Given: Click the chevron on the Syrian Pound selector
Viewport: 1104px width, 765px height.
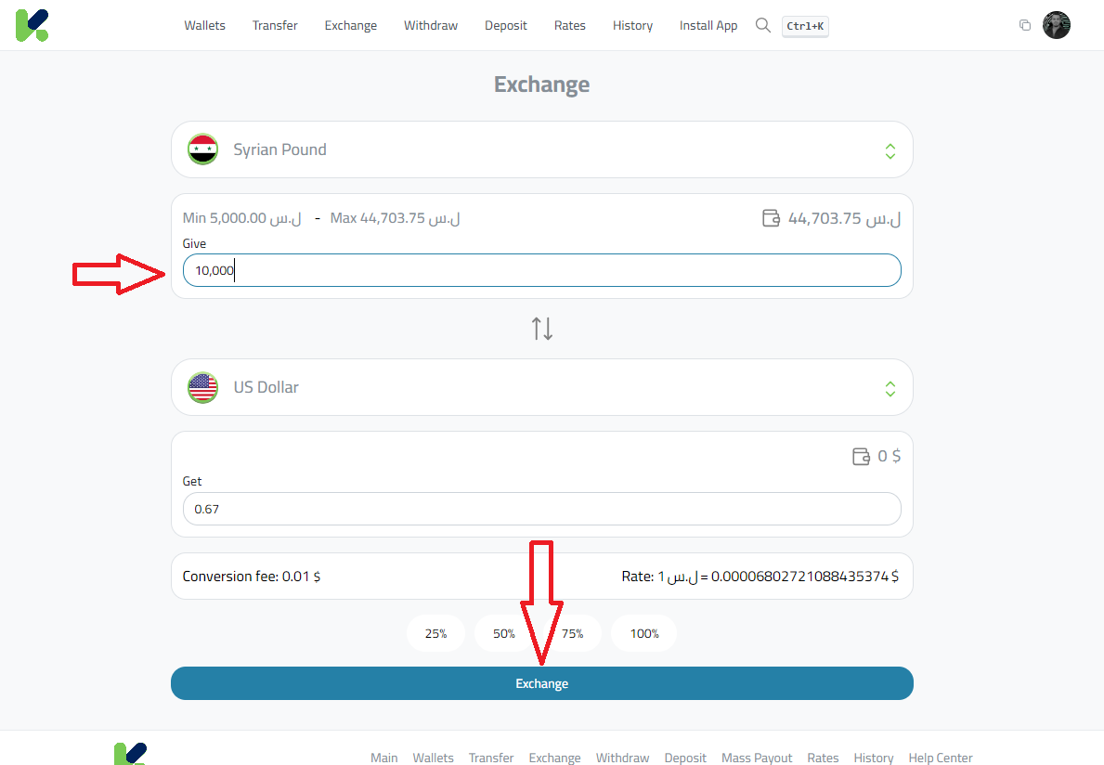Looking at the screenshot, I should 890,149.
